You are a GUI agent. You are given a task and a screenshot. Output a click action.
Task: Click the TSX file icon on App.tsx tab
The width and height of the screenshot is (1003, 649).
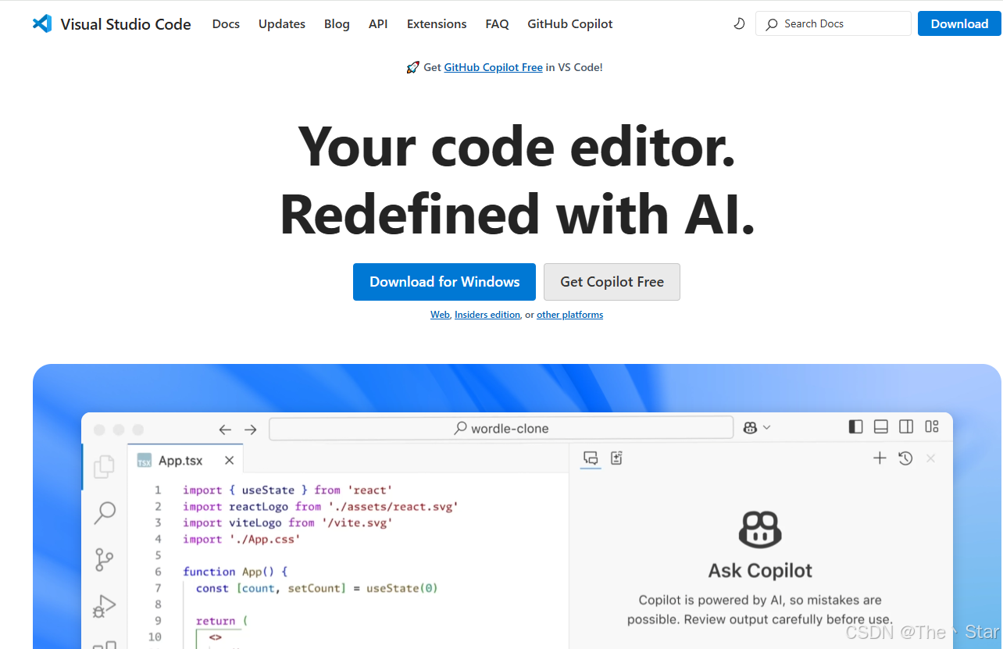coord(145,461)
